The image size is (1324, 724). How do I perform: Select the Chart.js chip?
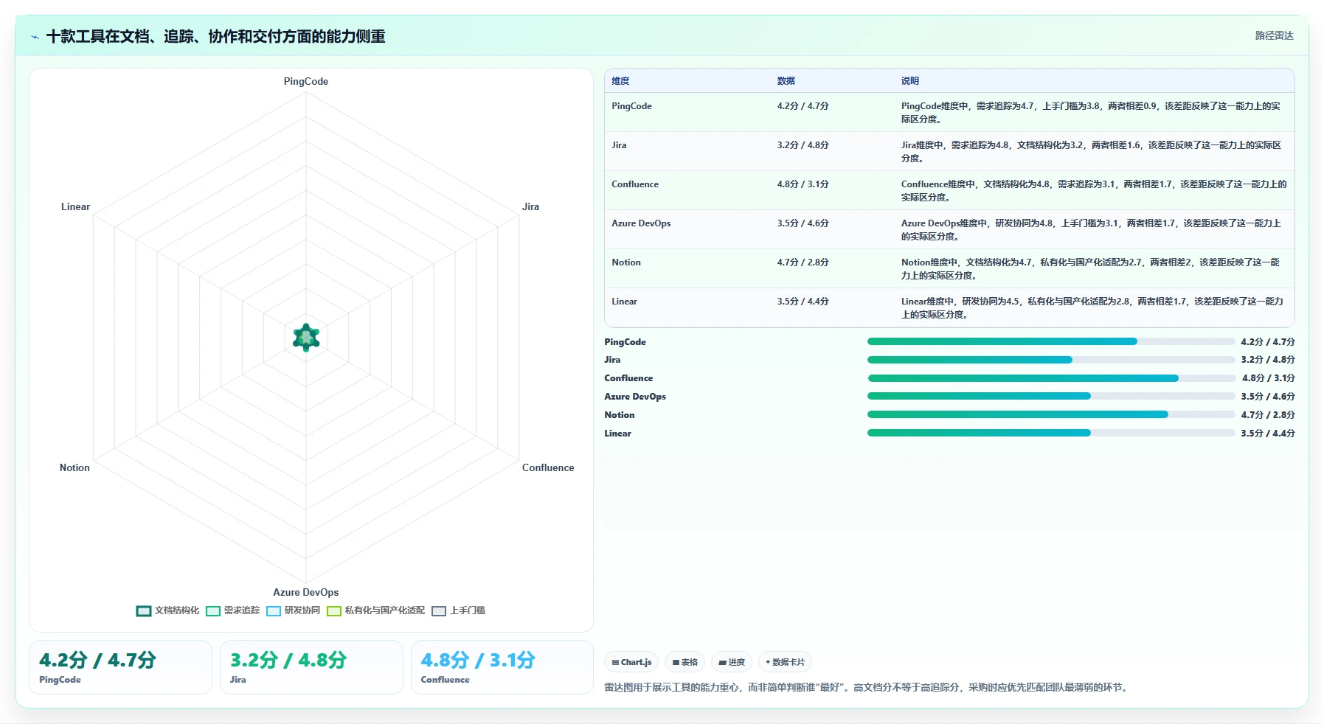pos(631,662)
